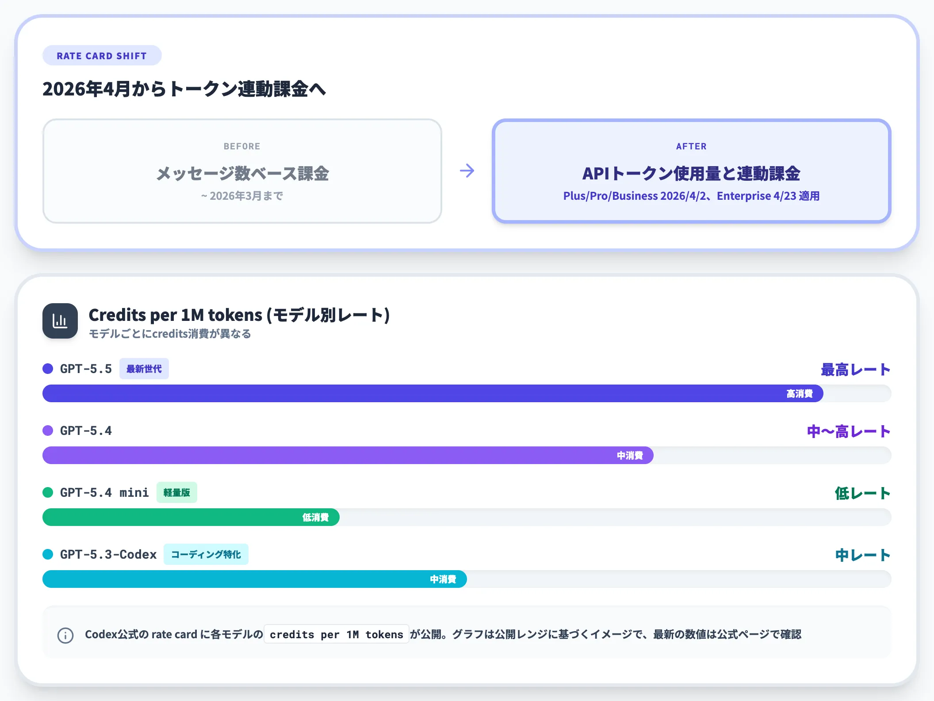Viewport: 934px width, 701px height.
Task: Click the 低レート label
Action: (x=863, y=493)
